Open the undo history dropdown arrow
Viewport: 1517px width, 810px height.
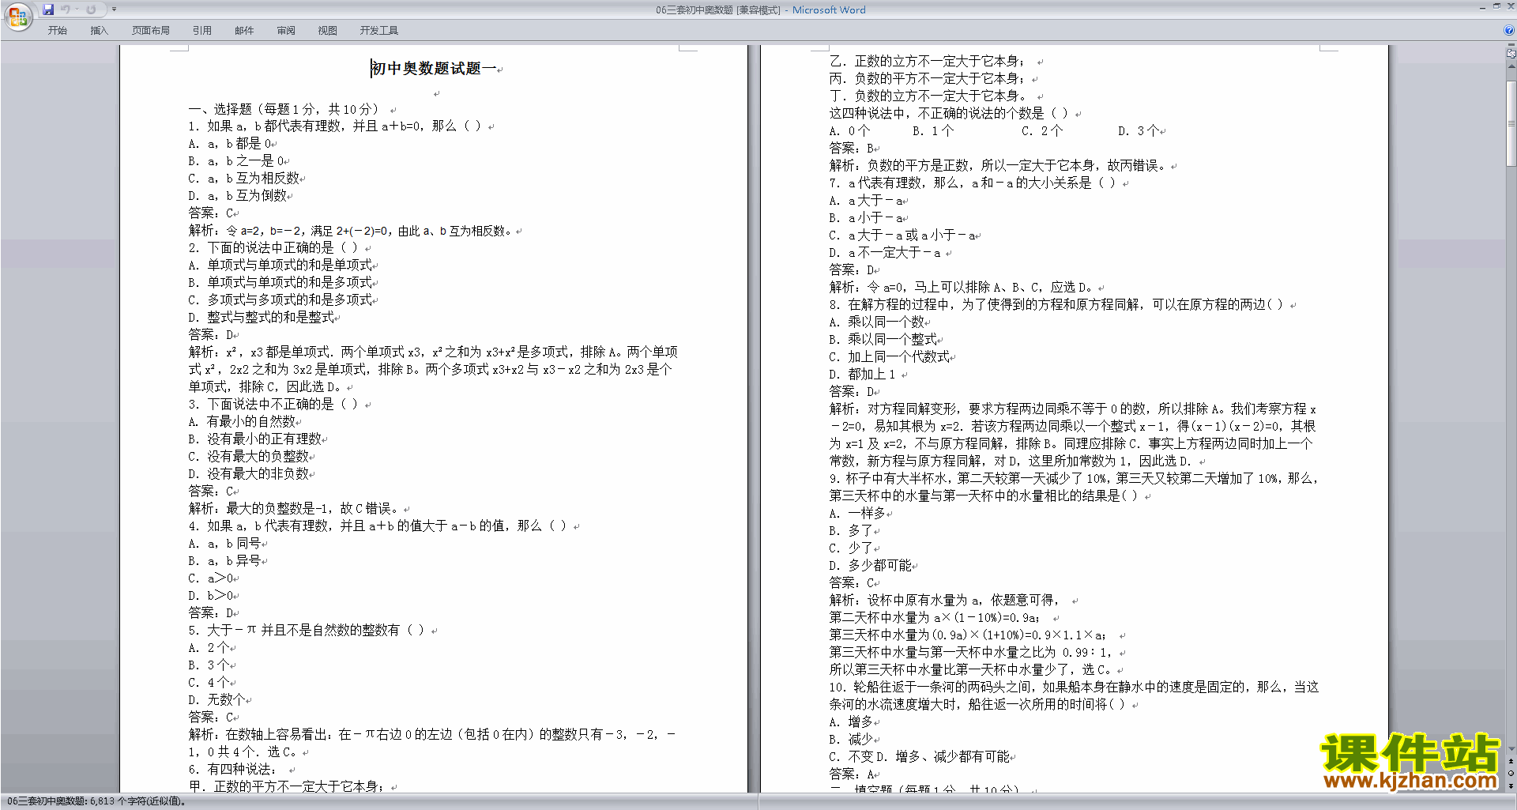[77, 9]
